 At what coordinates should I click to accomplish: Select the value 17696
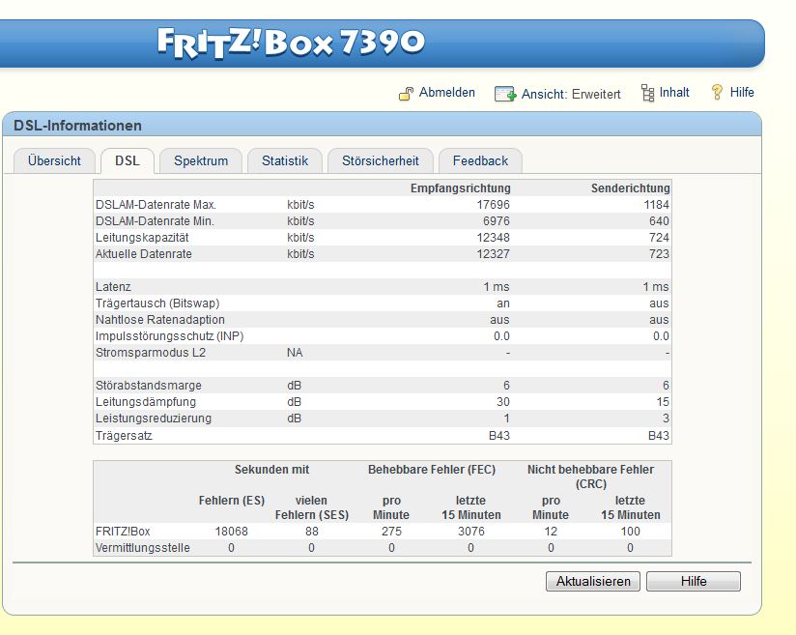[493, 205]
